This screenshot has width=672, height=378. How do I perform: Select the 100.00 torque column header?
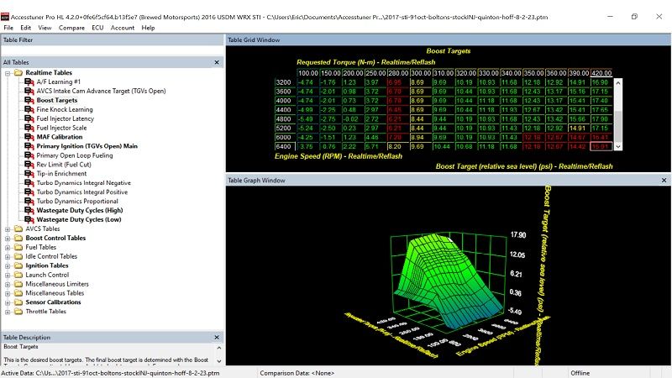(x=307, y=73)
